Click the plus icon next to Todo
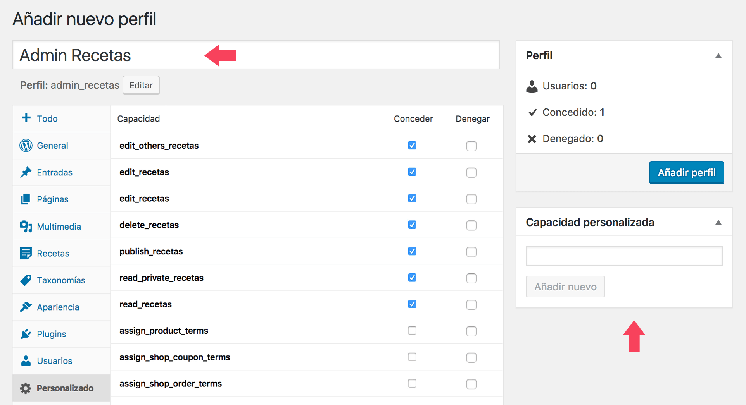The height and width of the screenshot is (405, 746). 26,118
